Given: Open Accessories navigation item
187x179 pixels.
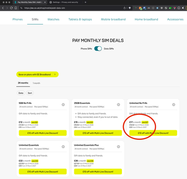Looking at the screenshot, I should click(x=175, y=19).
